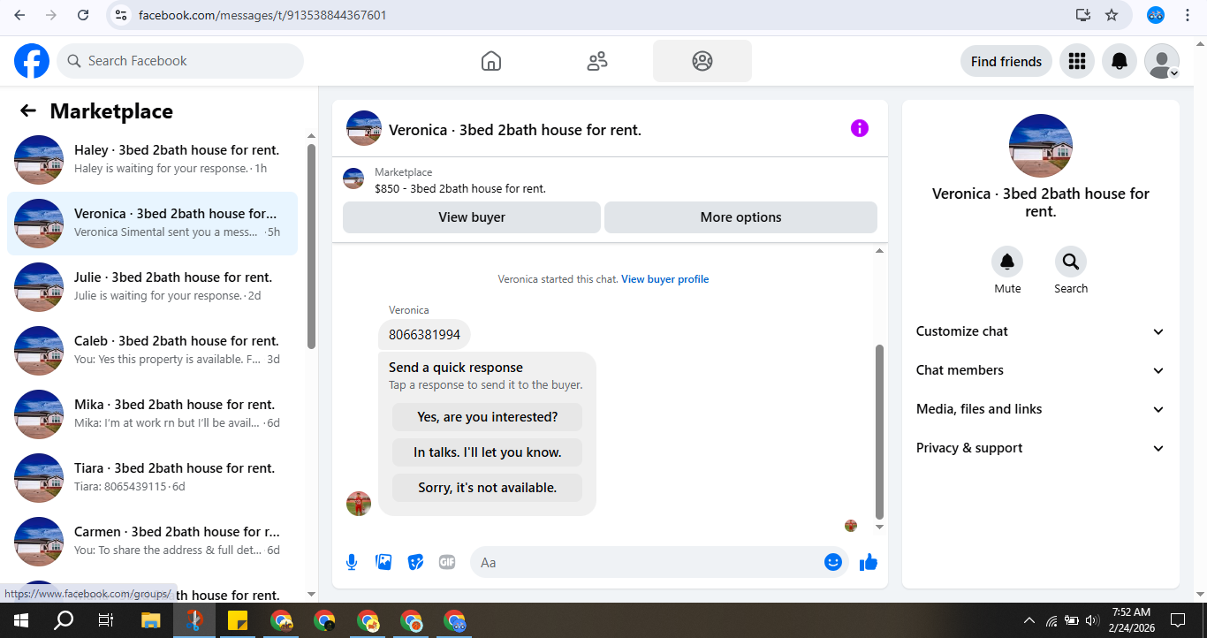Open File Explorer from taskbar
This screenshot has height=638, width=1207.
150,620
